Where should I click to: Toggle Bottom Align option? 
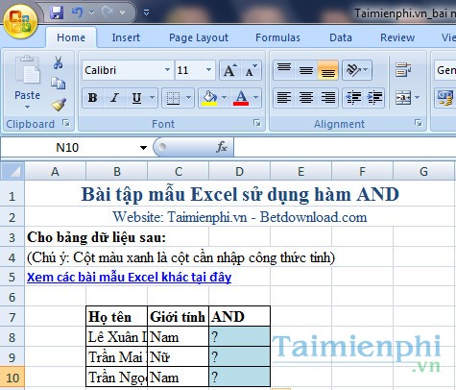[328, 70]
